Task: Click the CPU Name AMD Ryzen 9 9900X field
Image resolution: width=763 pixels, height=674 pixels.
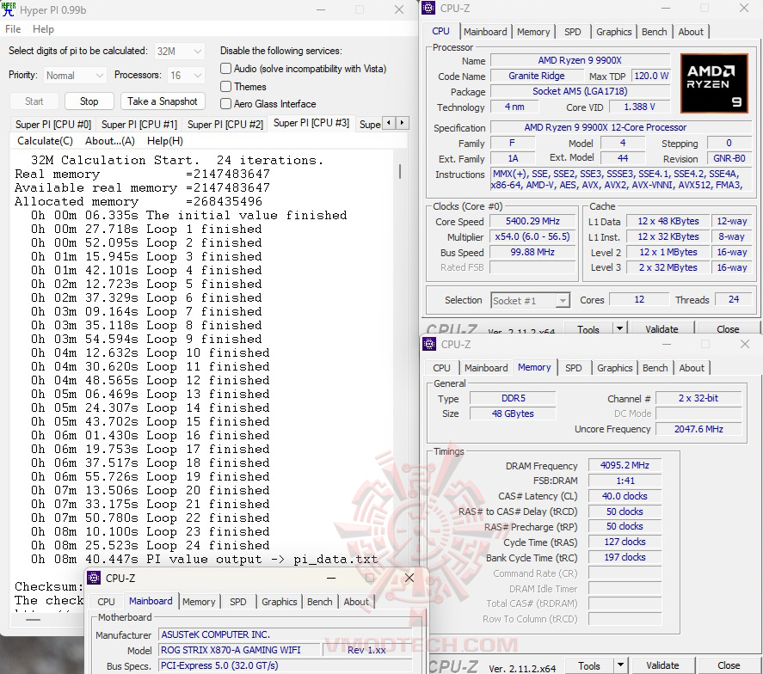Action: coord(580,60)
